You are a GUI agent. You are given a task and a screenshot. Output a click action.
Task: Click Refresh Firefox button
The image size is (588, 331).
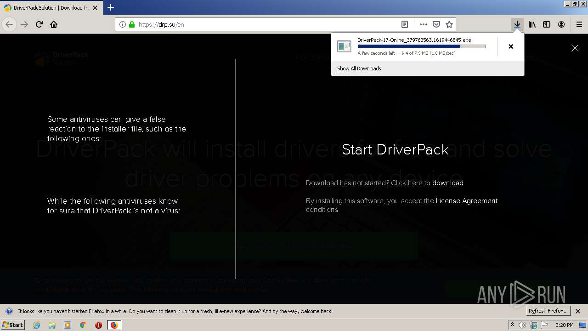click(548, 311)
